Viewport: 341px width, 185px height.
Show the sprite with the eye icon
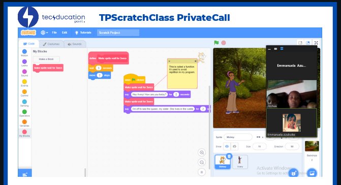[227, 146]
